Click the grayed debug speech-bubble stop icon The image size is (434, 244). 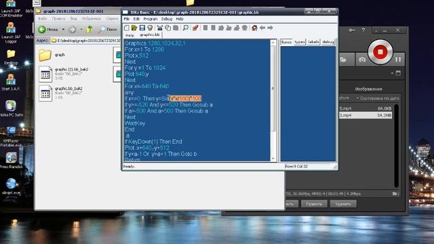[245, 28]
